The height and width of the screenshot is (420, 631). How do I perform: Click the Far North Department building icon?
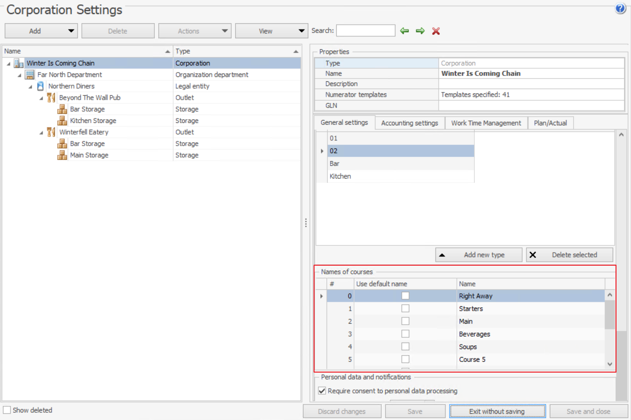(30, 75)
